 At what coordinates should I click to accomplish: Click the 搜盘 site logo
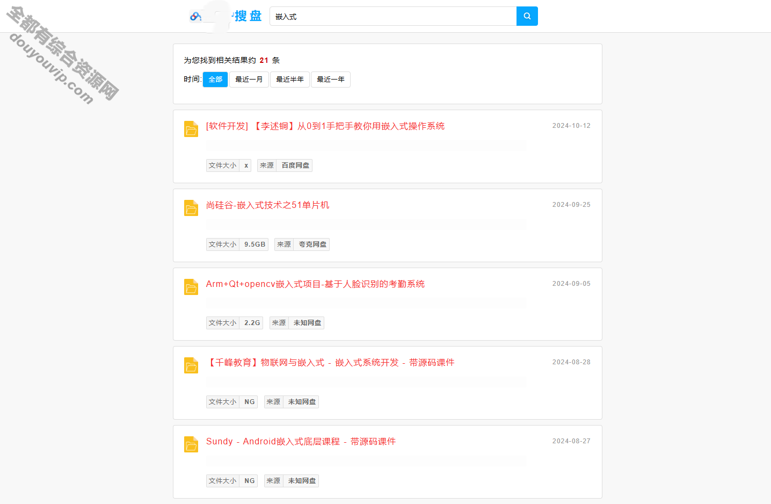(x=226, y=16)
